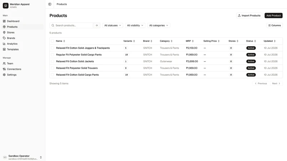This screenshot has height=161, width=287.
Task: Open the All categories filter
Action: pos(159,25)
